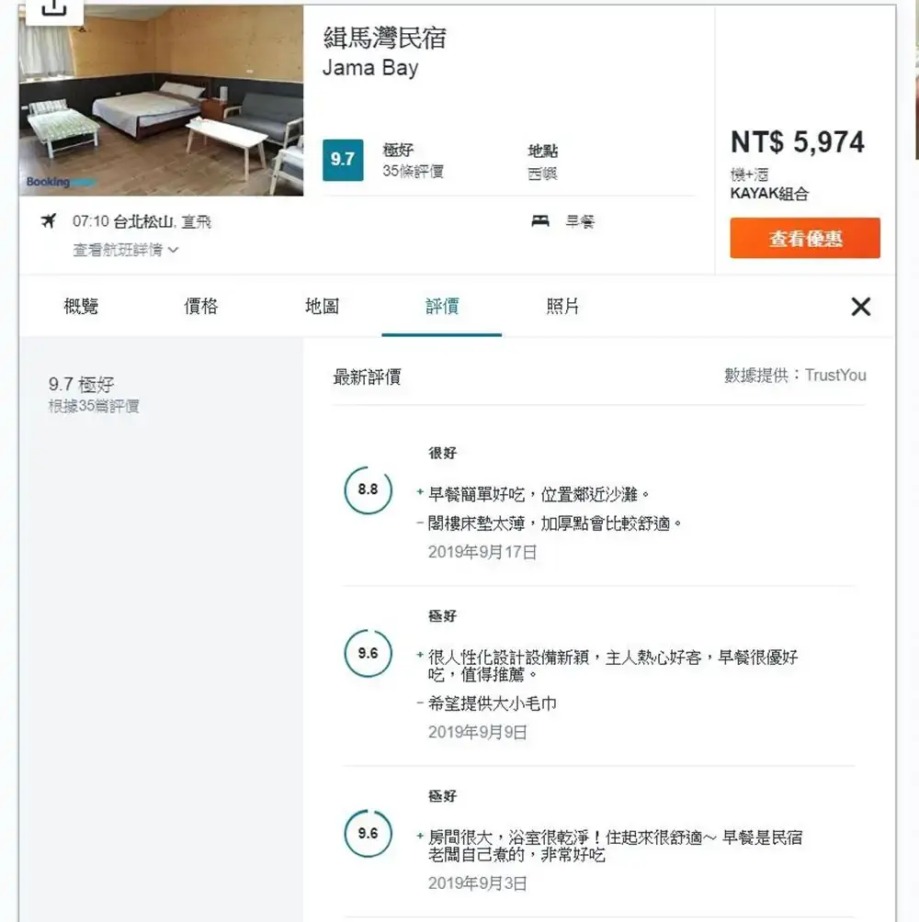Select the 地圖 tab

point(322,307)
